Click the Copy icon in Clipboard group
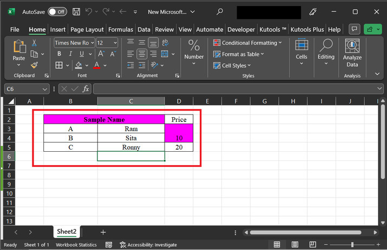 [x=34, y=54]
